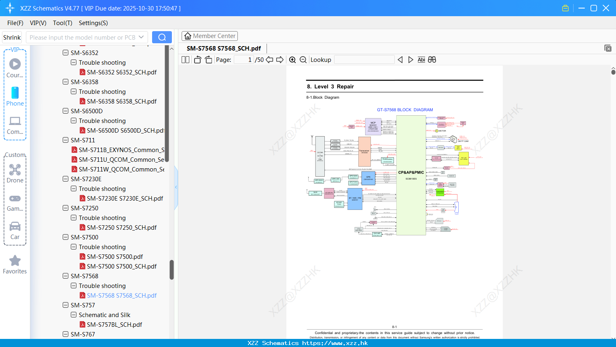
Task: Find previous lookup match triangle
Action: 400,60
